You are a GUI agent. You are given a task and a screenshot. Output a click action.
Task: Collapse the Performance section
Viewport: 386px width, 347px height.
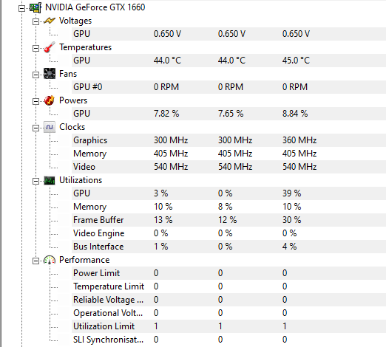click(35, 261)
